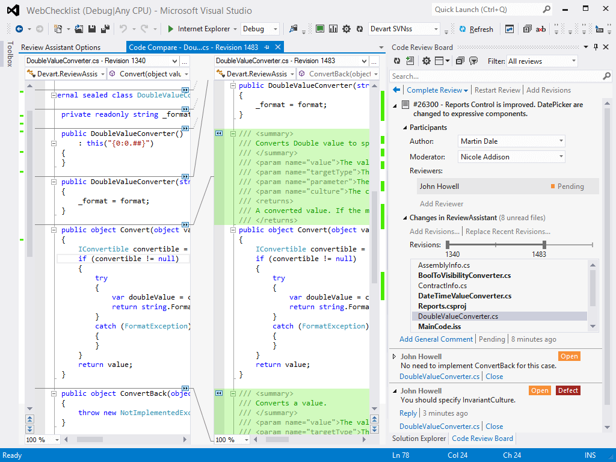Go to previous difference in the left pane
Viewport: 616px width, 462px height.
(x=30, y=419)
